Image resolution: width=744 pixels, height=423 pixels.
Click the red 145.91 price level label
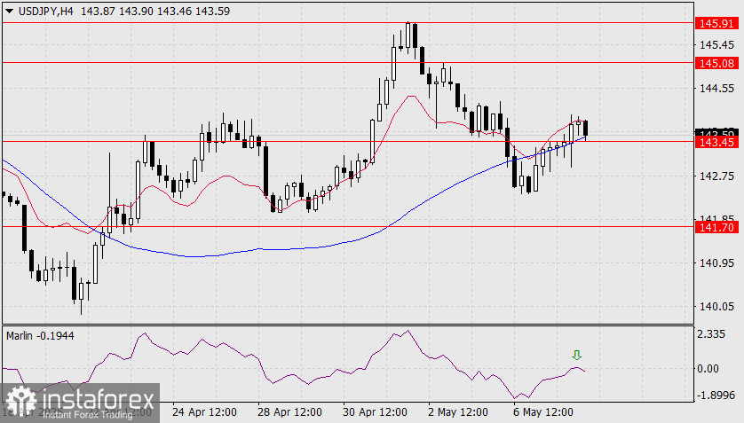pyautogui.click(x=716, y=23)
